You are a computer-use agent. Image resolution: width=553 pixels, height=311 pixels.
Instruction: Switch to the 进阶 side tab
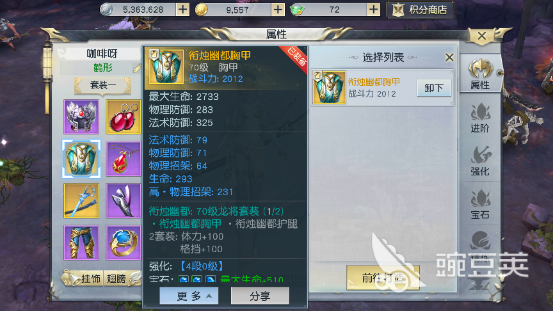(x=480, y=118)
